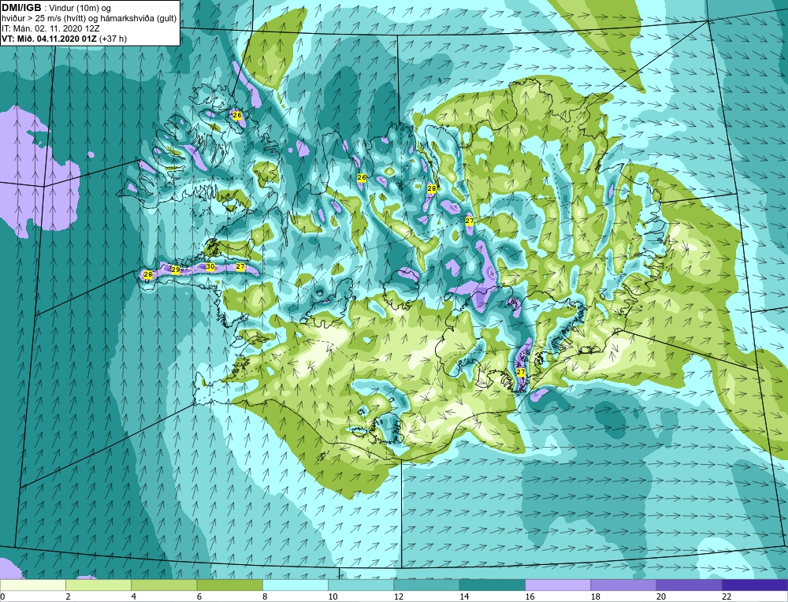This screenshot has height=602, width=788.
Task: Click the 27 gust label right of 30
Action: click(x=240, y=267)
